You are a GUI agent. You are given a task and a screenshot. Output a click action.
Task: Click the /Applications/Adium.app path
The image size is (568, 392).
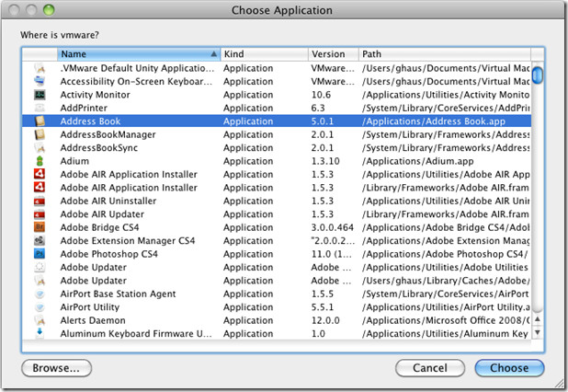click(x=418, y=161)
